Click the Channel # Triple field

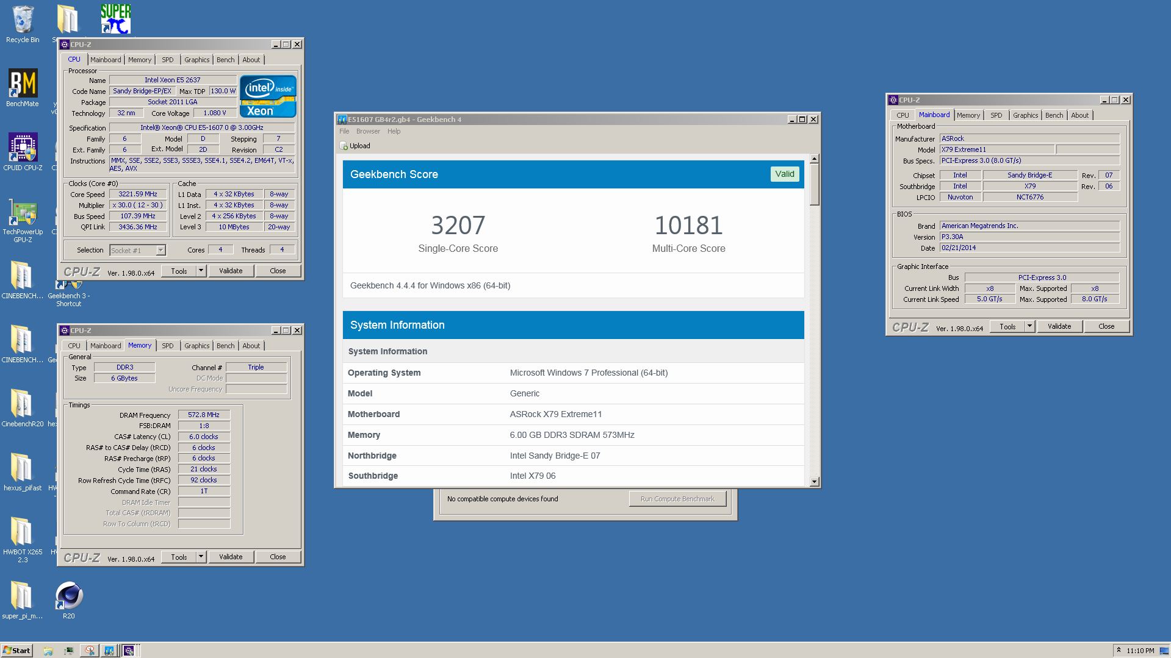(256, 367)
